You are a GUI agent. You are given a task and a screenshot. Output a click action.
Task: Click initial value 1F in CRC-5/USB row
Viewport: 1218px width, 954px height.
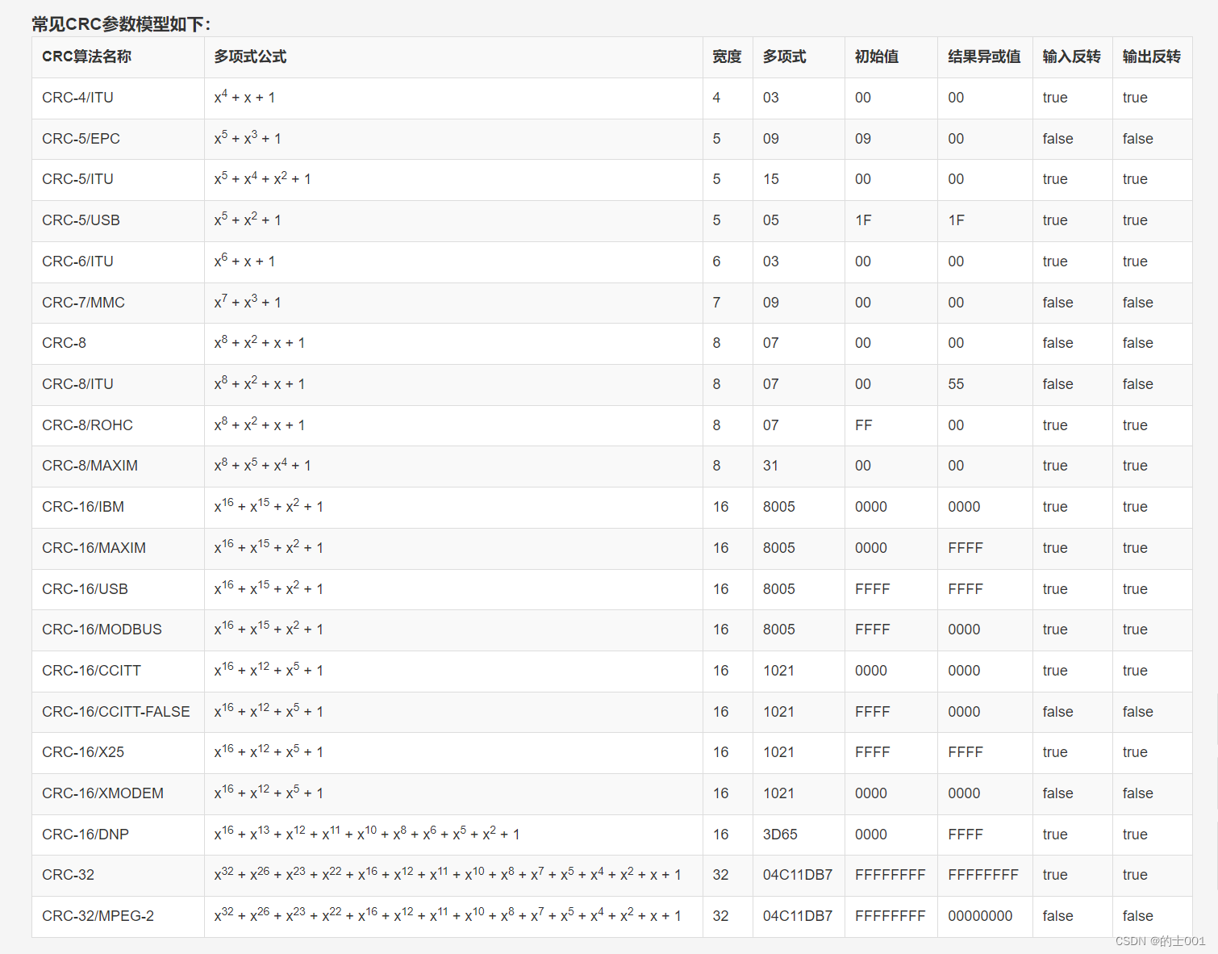tap(863, 220)
